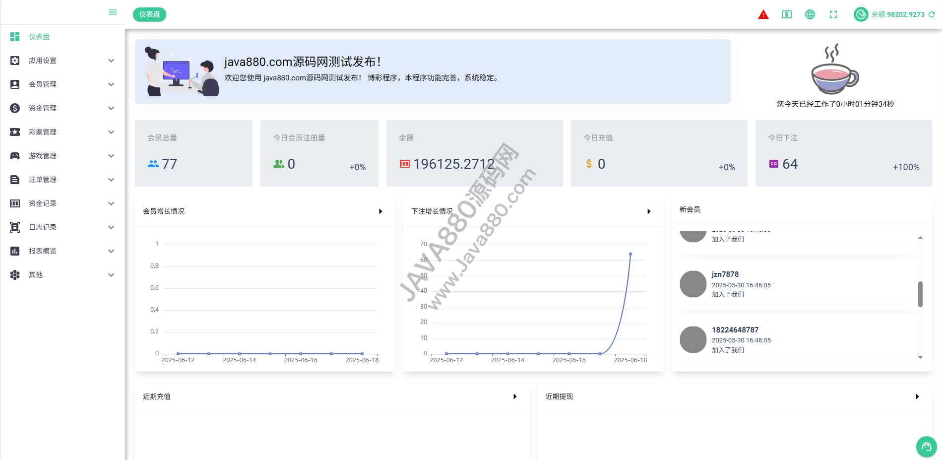Click the 今日下注 64 card
Screen dimensions: 943x460
click(x=843, y=153)
